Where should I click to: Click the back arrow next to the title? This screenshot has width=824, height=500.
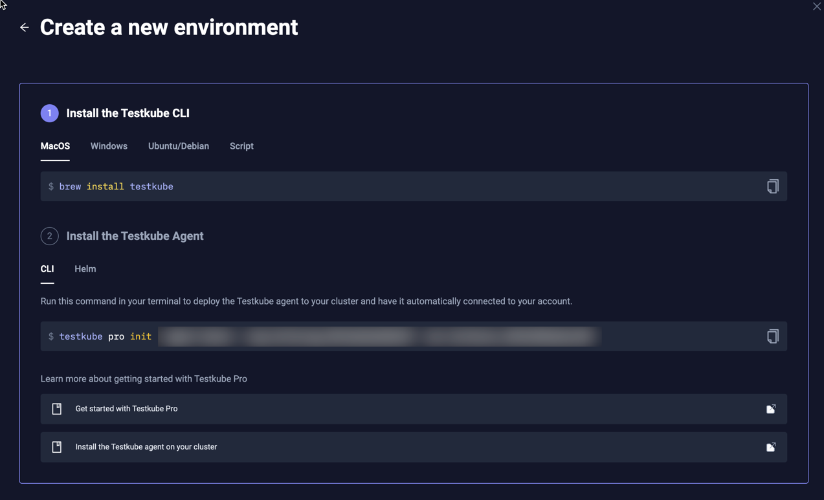(x=24, y=27)
